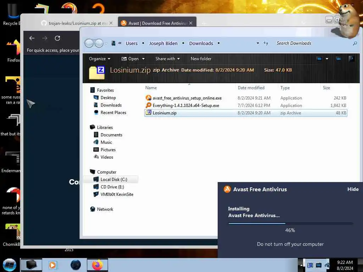Image resolution: width=363 pixels, height=272 pixels.
Task: Expand address bar history dropdown
Action: pos(258,43)
